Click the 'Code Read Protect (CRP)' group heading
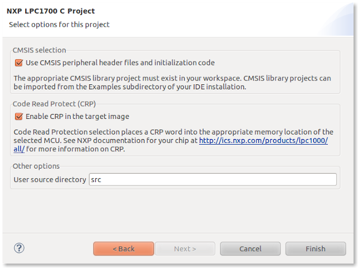 [54, 104]
